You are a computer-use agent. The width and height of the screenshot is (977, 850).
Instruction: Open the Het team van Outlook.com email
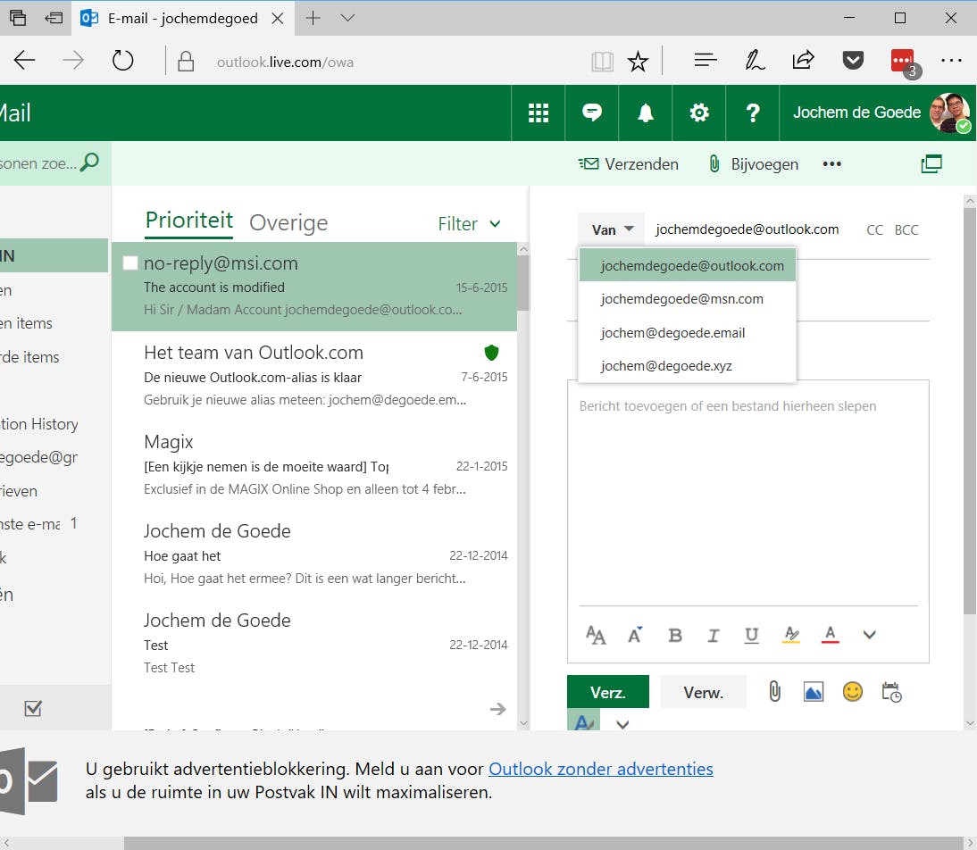(x=314, y=376)
